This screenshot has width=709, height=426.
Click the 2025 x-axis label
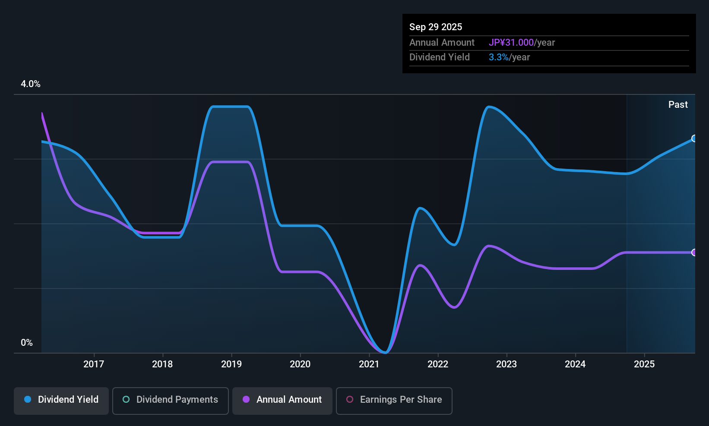click(x=644, y=364)
